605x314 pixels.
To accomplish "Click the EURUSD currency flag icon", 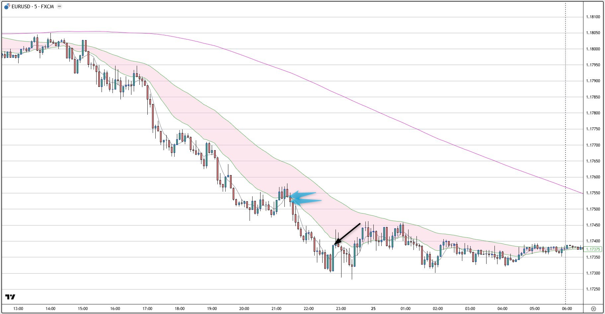I will pos(7,7).
